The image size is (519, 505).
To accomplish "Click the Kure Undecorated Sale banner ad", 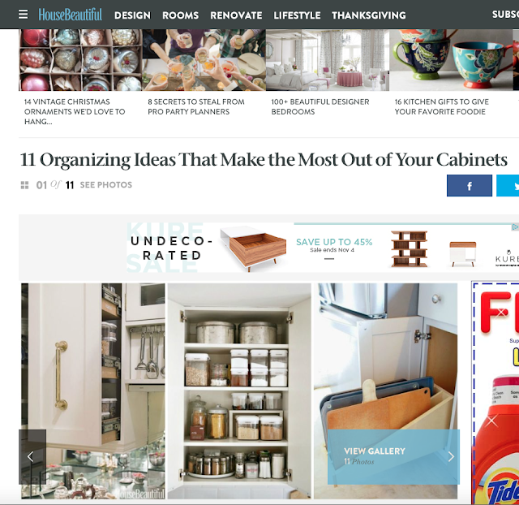I will point(323,248).
